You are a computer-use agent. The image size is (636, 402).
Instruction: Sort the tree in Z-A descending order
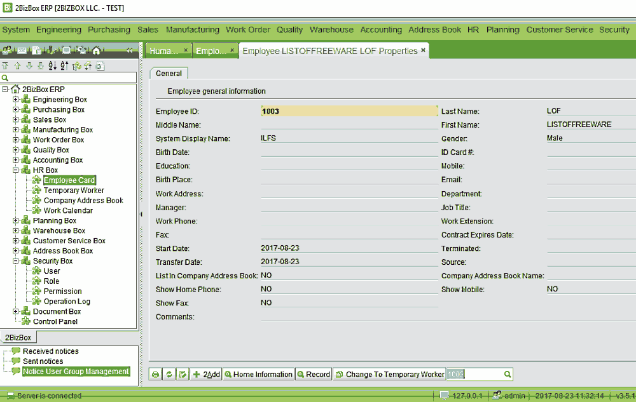64,65
